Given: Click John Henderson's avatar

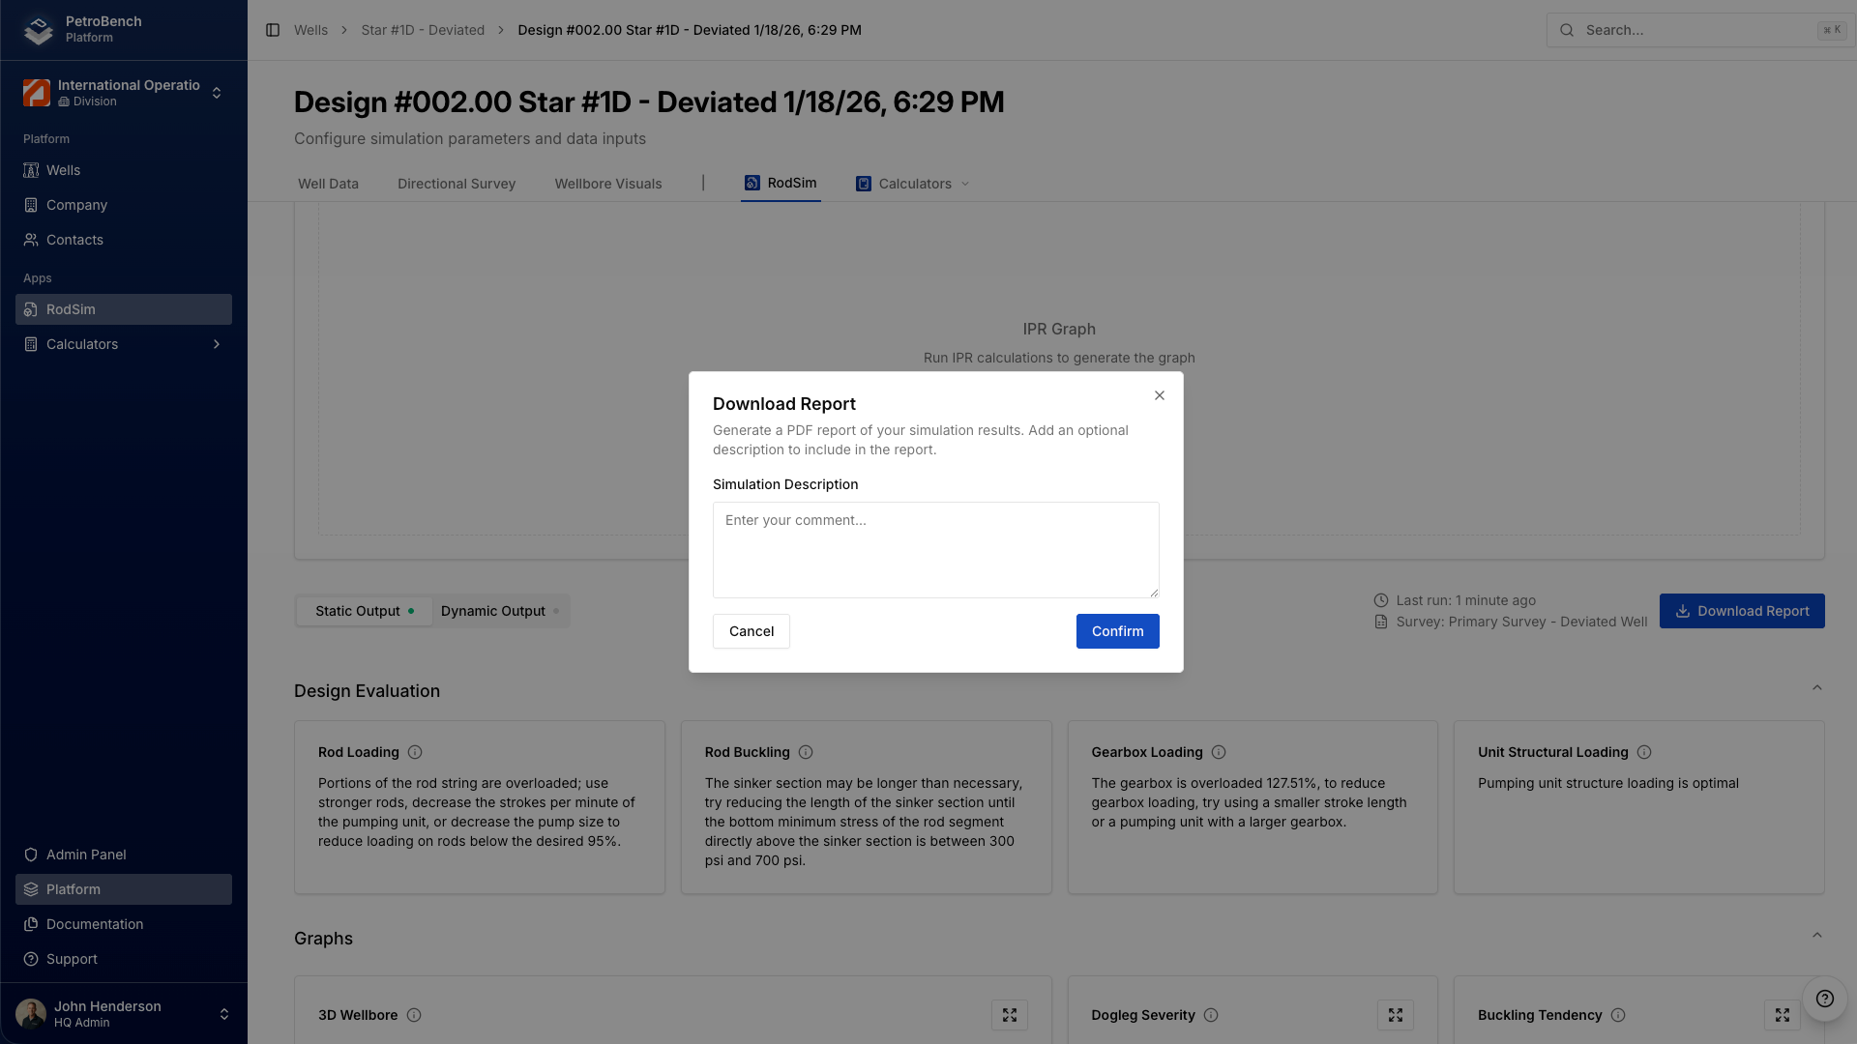Looking at the screenshot, I should (31, 1014).
